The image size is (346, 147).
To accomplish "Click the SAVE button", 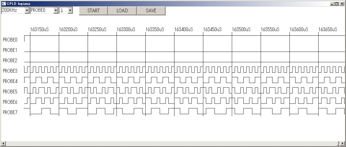I will (151, 11).
